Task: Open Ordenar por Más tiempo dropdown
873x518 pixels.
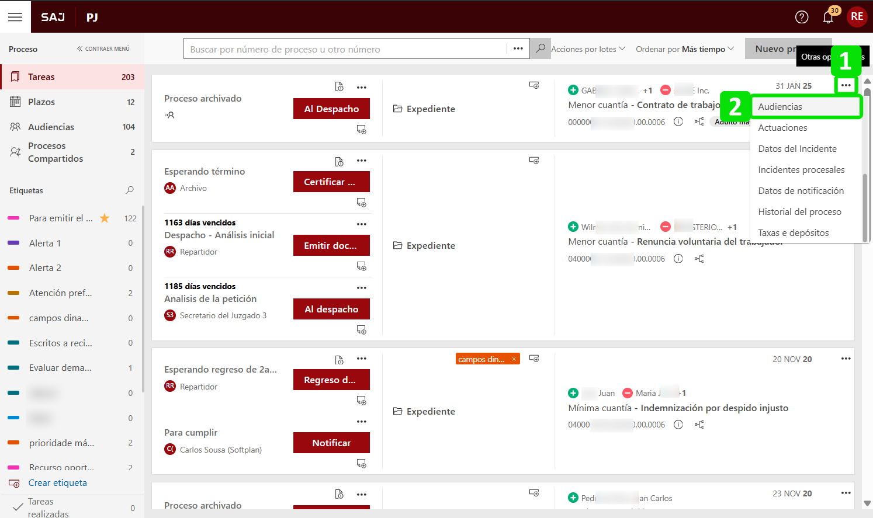Action: tap(684, 49)
